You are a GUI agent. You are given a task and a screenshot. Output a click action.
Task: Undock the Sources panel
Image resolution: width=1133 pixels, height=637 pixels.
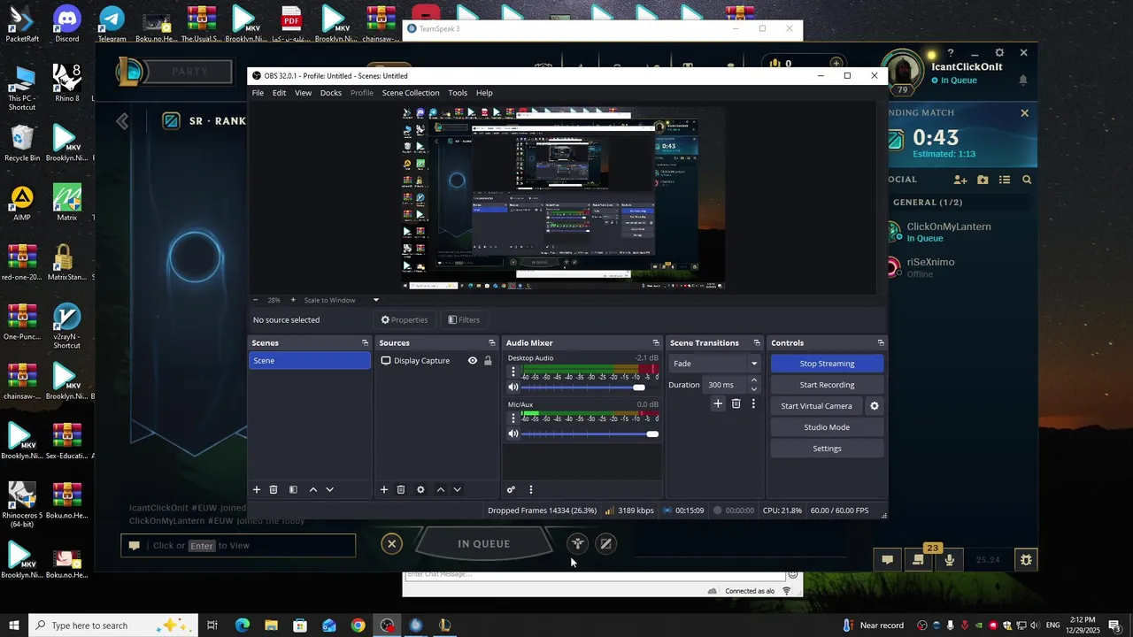(492, 342)
